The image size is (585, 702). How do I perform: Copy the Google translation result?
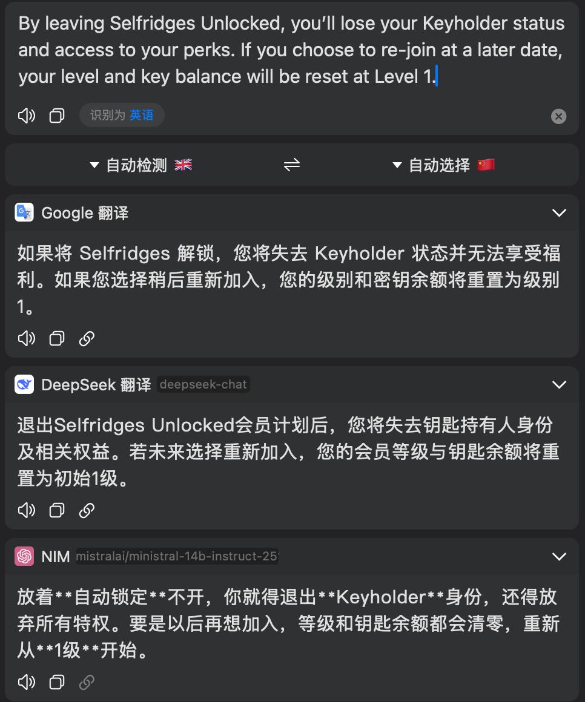tap(57, 338)
